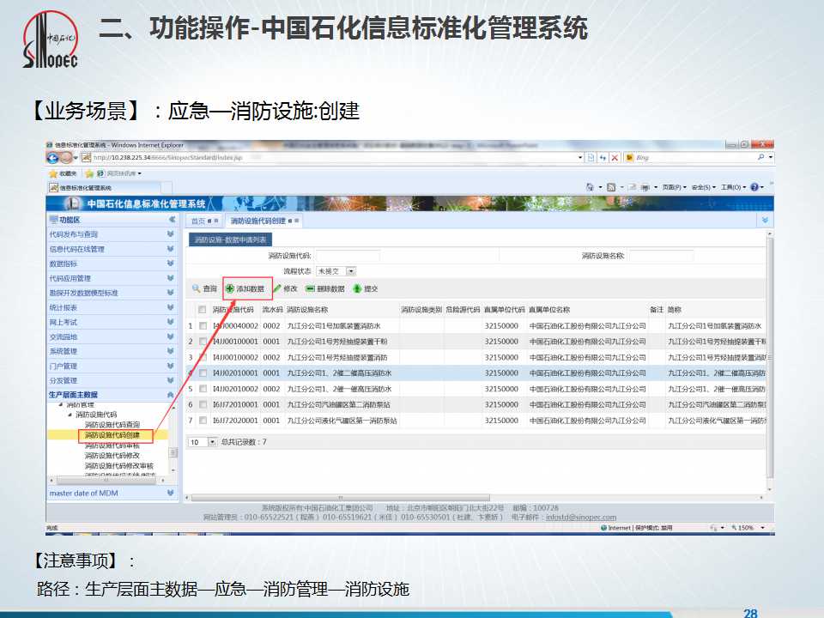Click the RSS feeds icon
Screen dimensions: 824x618
pos(611,187)
